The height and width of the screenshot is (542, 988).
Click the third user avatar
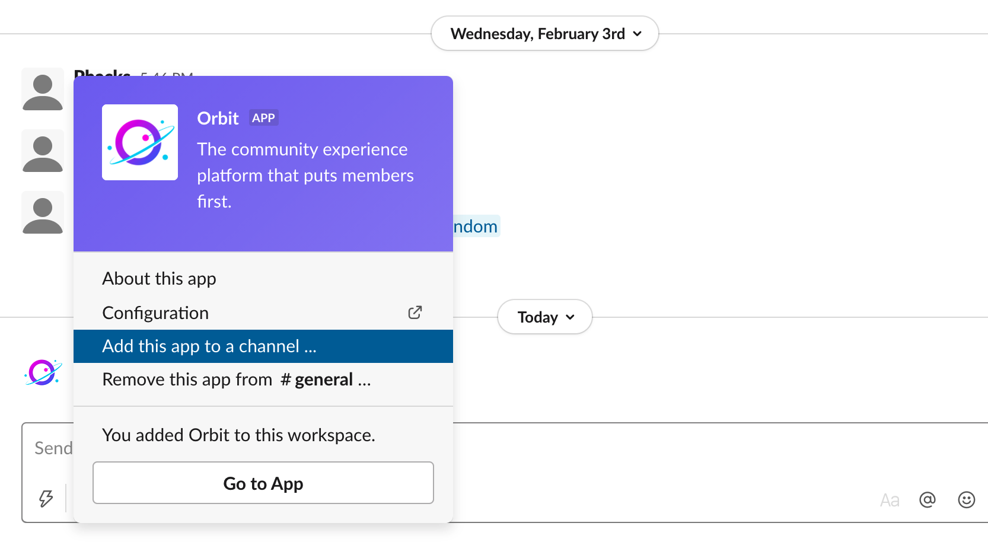[x=43, y=212]
